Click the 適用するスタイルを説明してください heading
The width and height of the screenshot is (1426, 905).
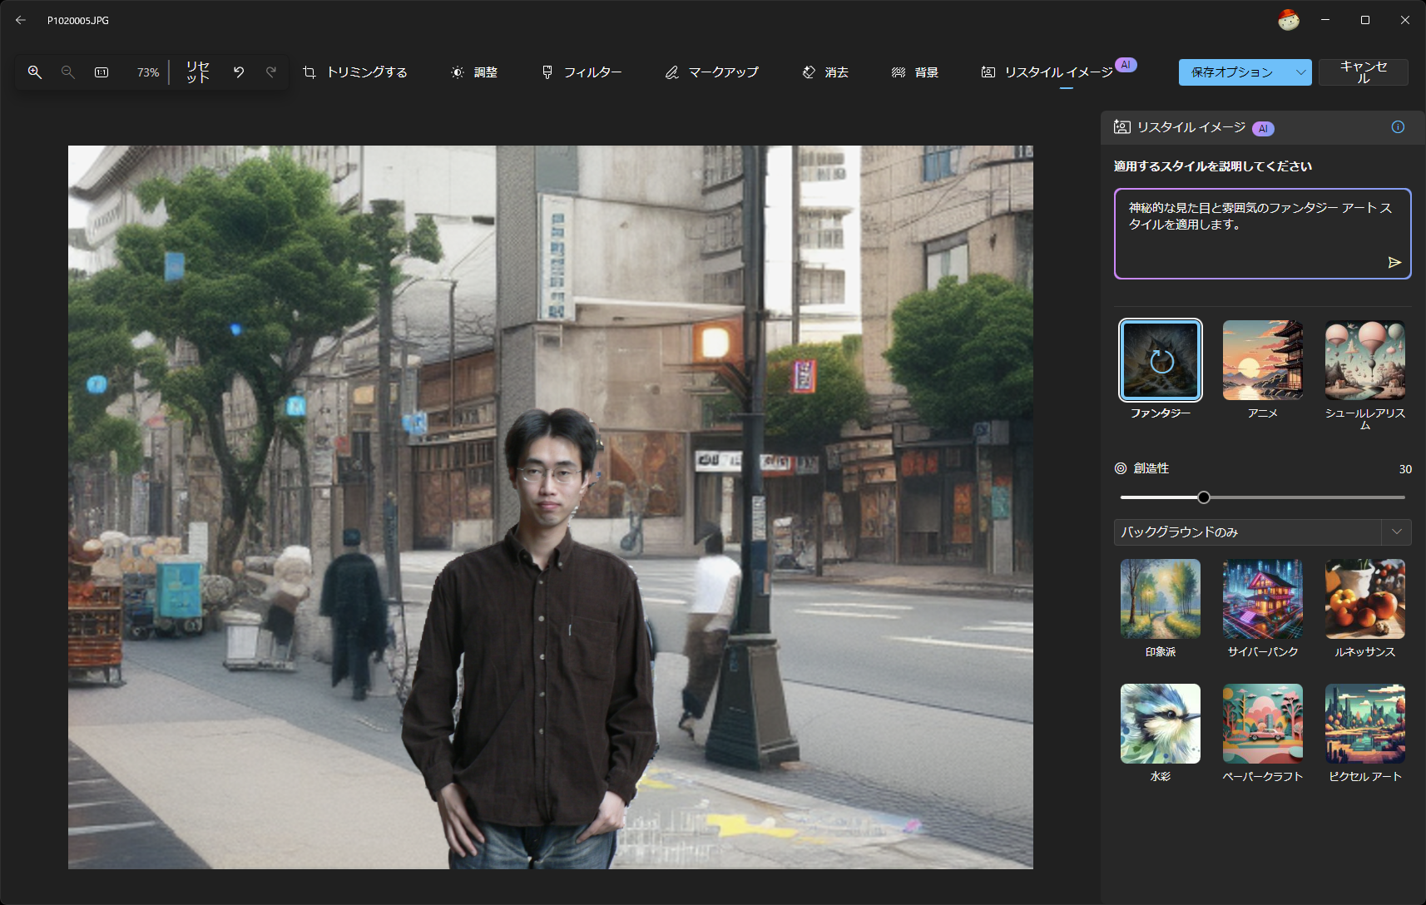coord(1213,166)
